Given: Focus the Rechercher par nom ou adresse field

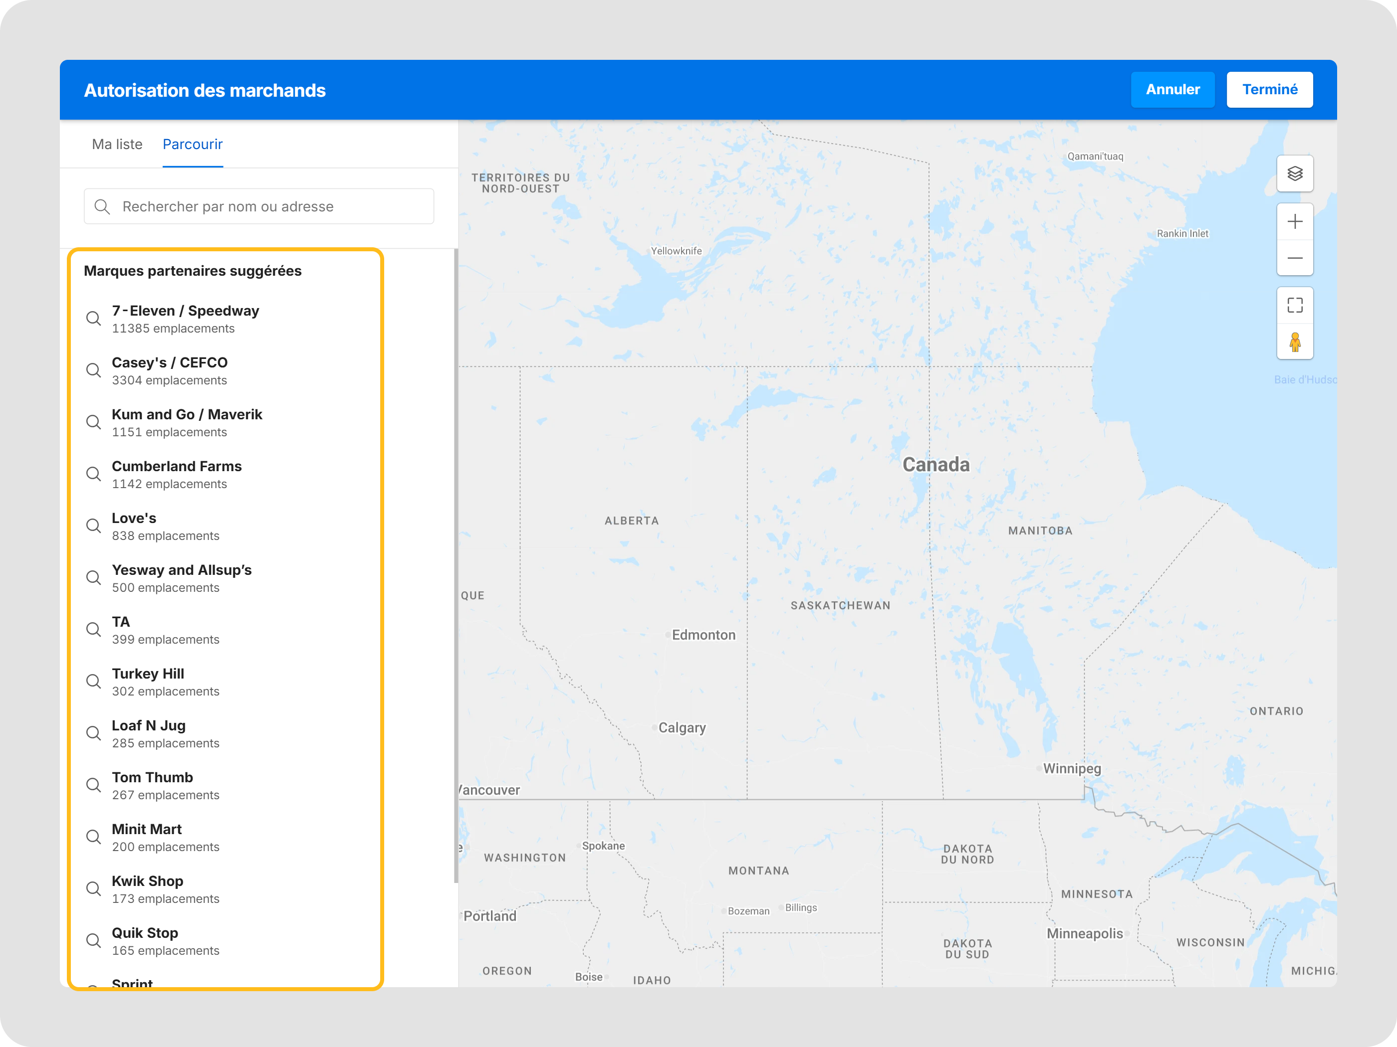Looking at the screenshot, I should [x=259, y=206].
